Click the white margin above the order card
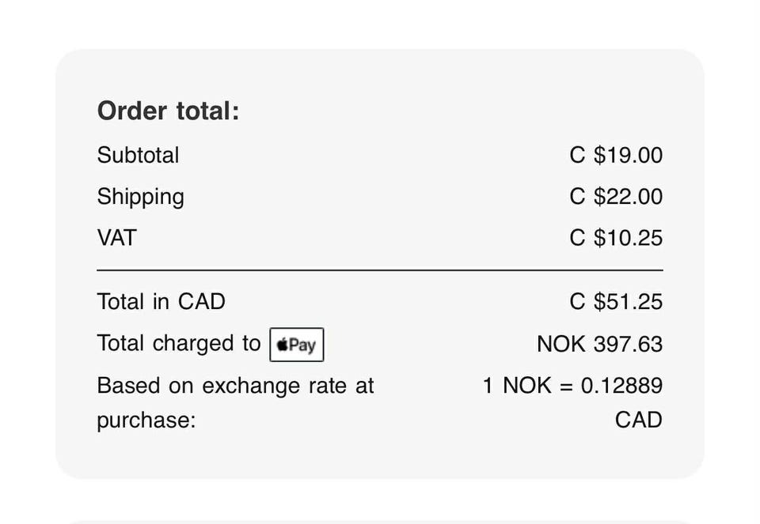Screen dimensions: 760x524 [x=380, y=22]
